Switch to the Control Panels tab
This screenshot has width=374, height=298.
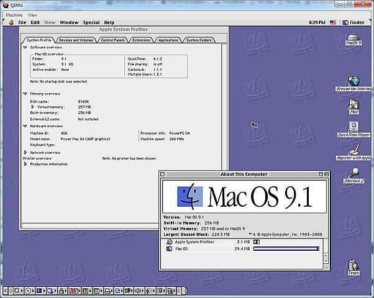[112, 40]
